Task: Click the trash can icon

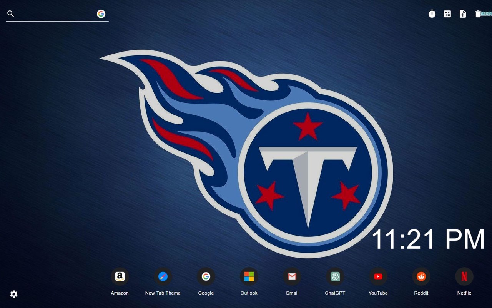Action: click(x=478, y=14)
